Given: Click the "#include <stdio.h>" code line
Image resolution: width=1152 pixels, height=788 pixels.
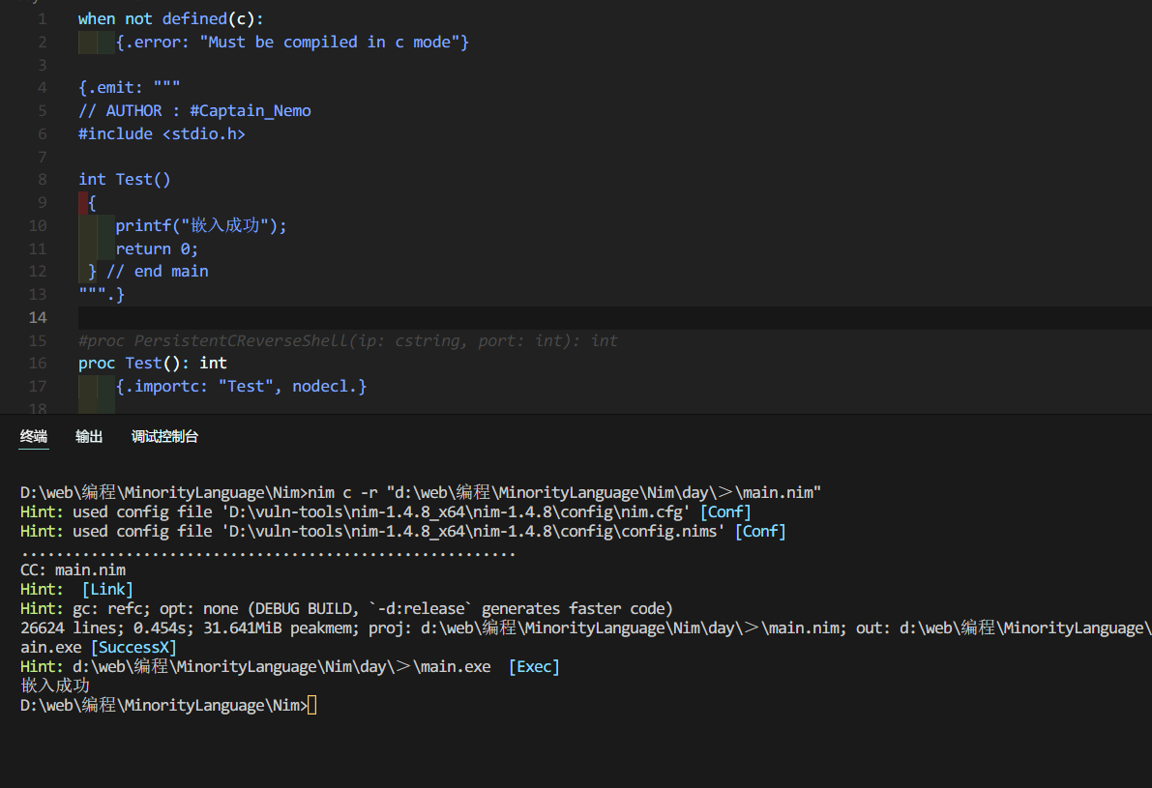Looking at the screenshot, I should coord(162,133).
